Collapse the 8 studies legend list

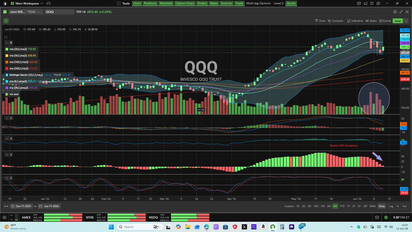click(x=7, y=43)
